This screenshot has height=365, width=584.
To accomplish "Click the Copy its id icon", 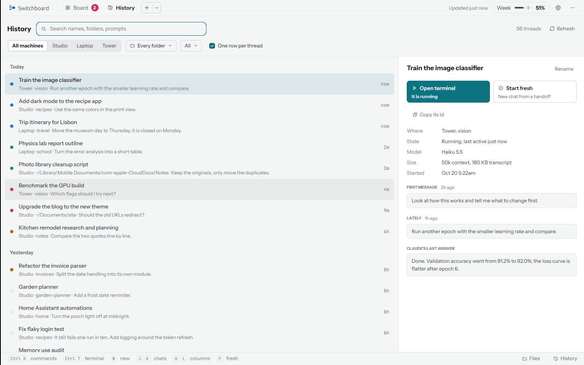I will (x=415, y=115).
